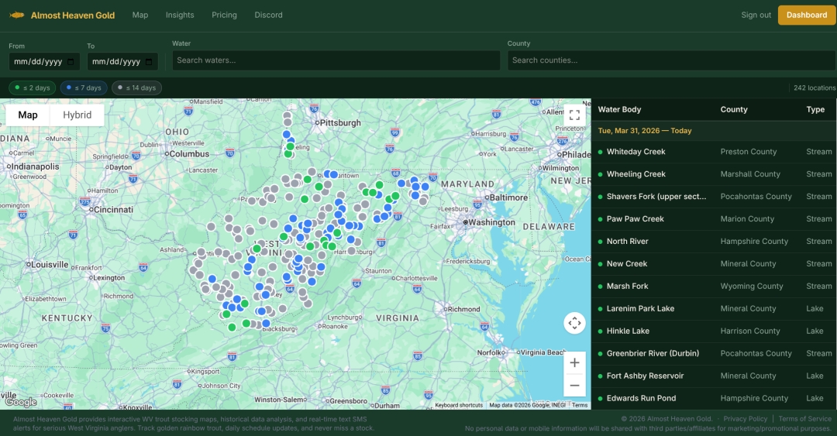The image size is (837, 436).
Task: Open the Search counties combo box
Action: pyautogui.click(x=671, y=60)
